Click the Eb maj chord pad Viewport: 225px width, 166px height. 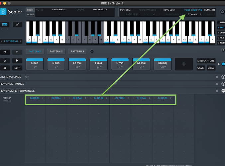77,64
